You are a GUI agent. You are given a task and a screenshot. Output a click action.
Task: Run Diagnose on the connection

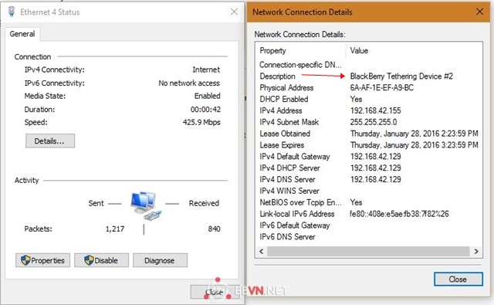(x=160, y=260)
